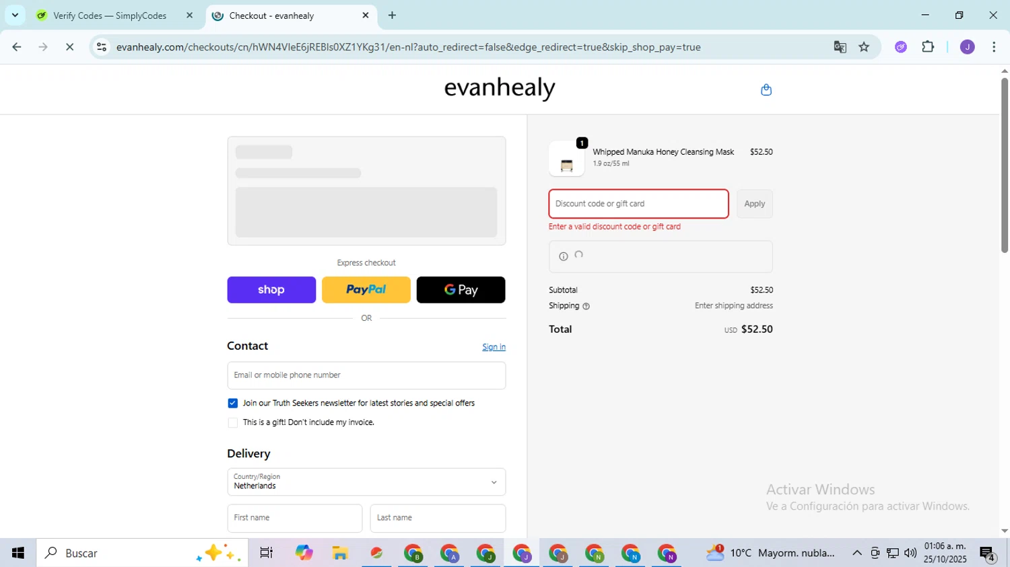Pay with the Google Pay button
Screen dimensions: 1010x567
click(x=461, y=290)
